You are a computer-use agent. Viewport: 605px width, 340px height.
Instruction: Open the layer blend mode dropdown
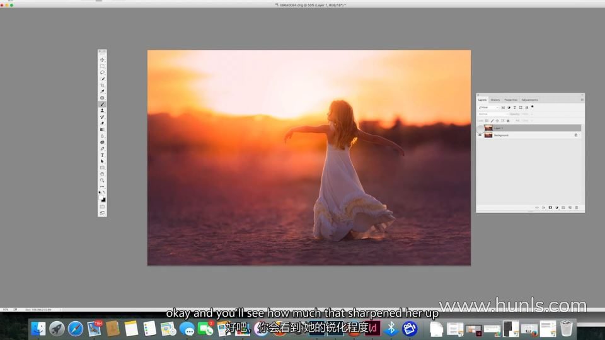(492, 114)
